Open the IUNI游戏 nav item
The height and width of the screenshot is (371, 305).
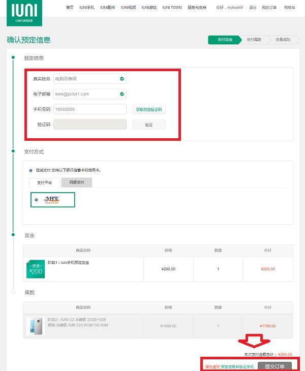[149, 8]
